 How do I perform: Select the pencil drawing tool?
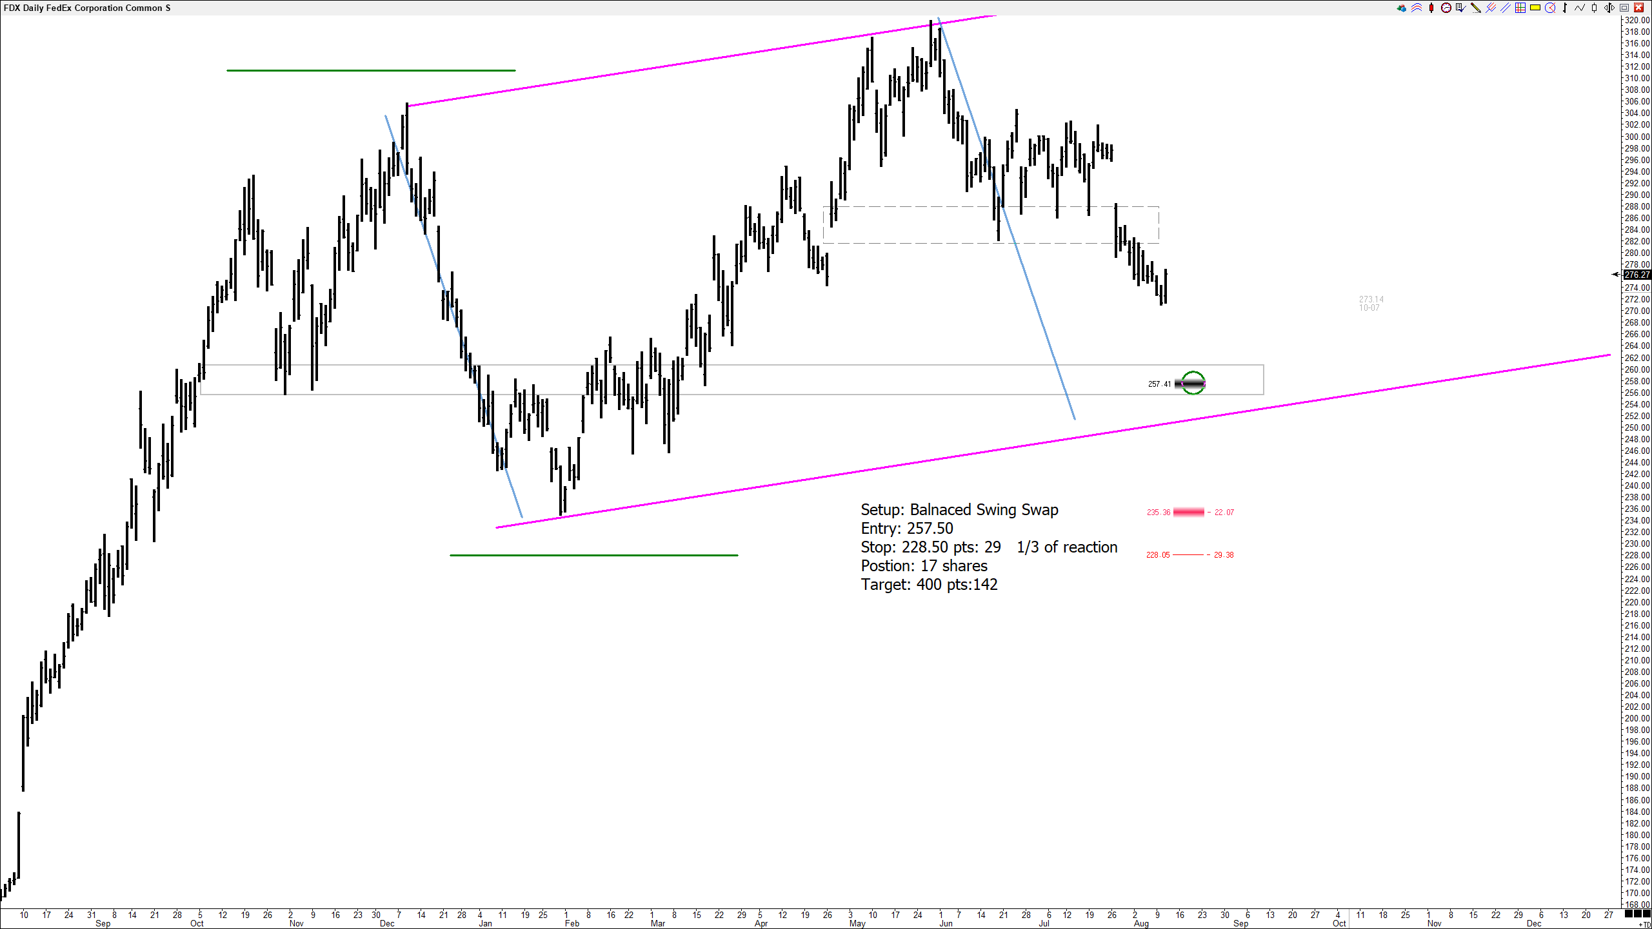[x=1476, y=8]
